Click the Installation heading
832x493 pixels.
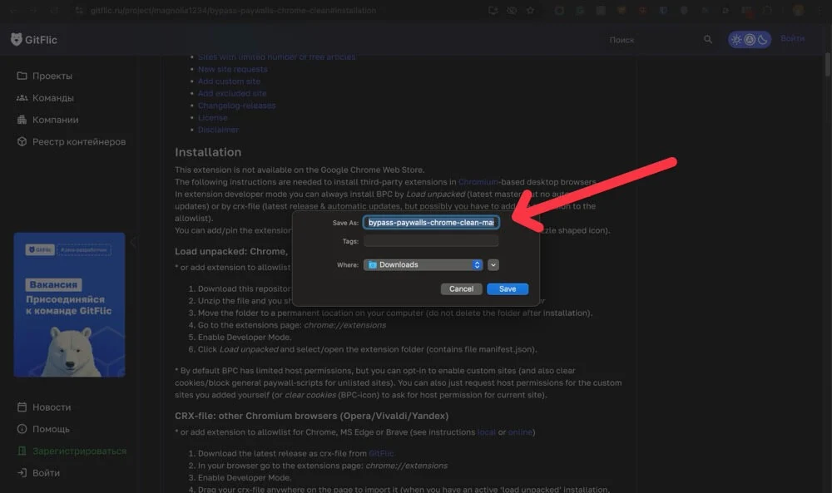[208, 152]
